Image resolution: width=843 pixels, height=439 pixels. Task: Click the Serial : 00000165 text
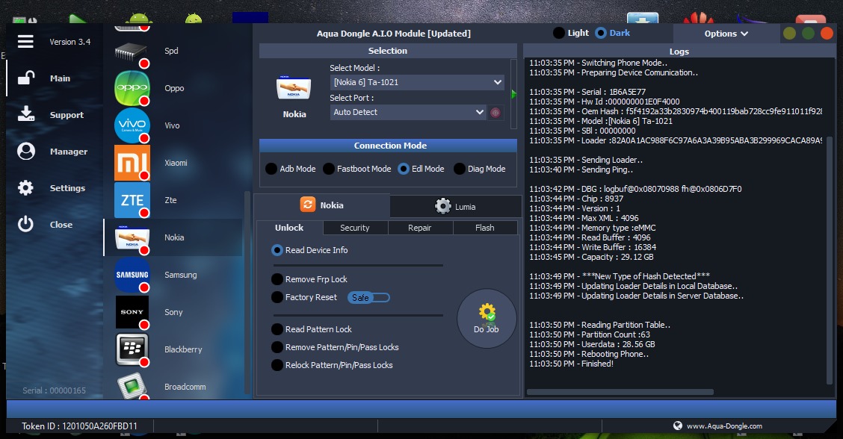click(54, 390)
